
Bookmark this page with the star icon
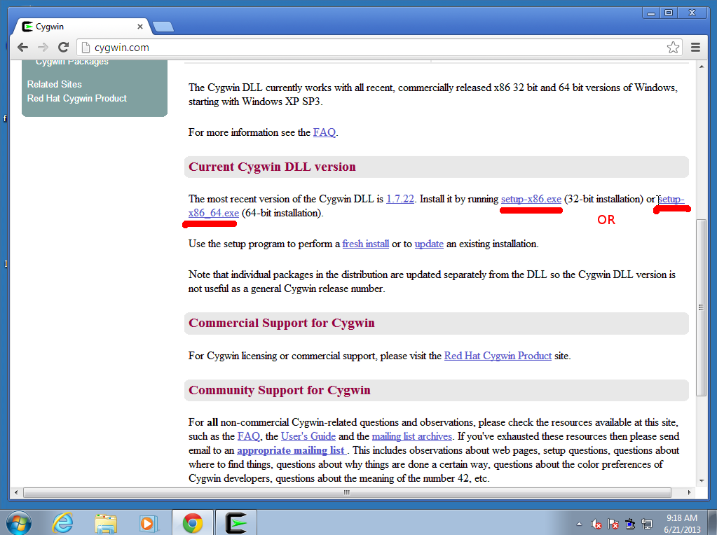pyautogui.click(x=673, y=48)
